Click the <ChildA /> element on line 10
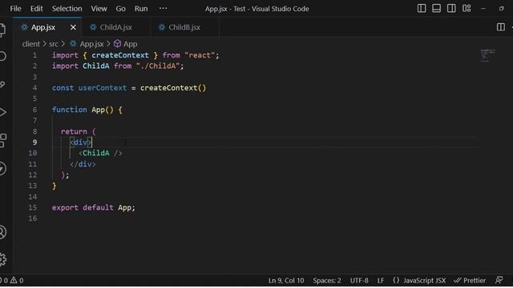The width and height of the screenshot is (513, 288). pos(100,153)
